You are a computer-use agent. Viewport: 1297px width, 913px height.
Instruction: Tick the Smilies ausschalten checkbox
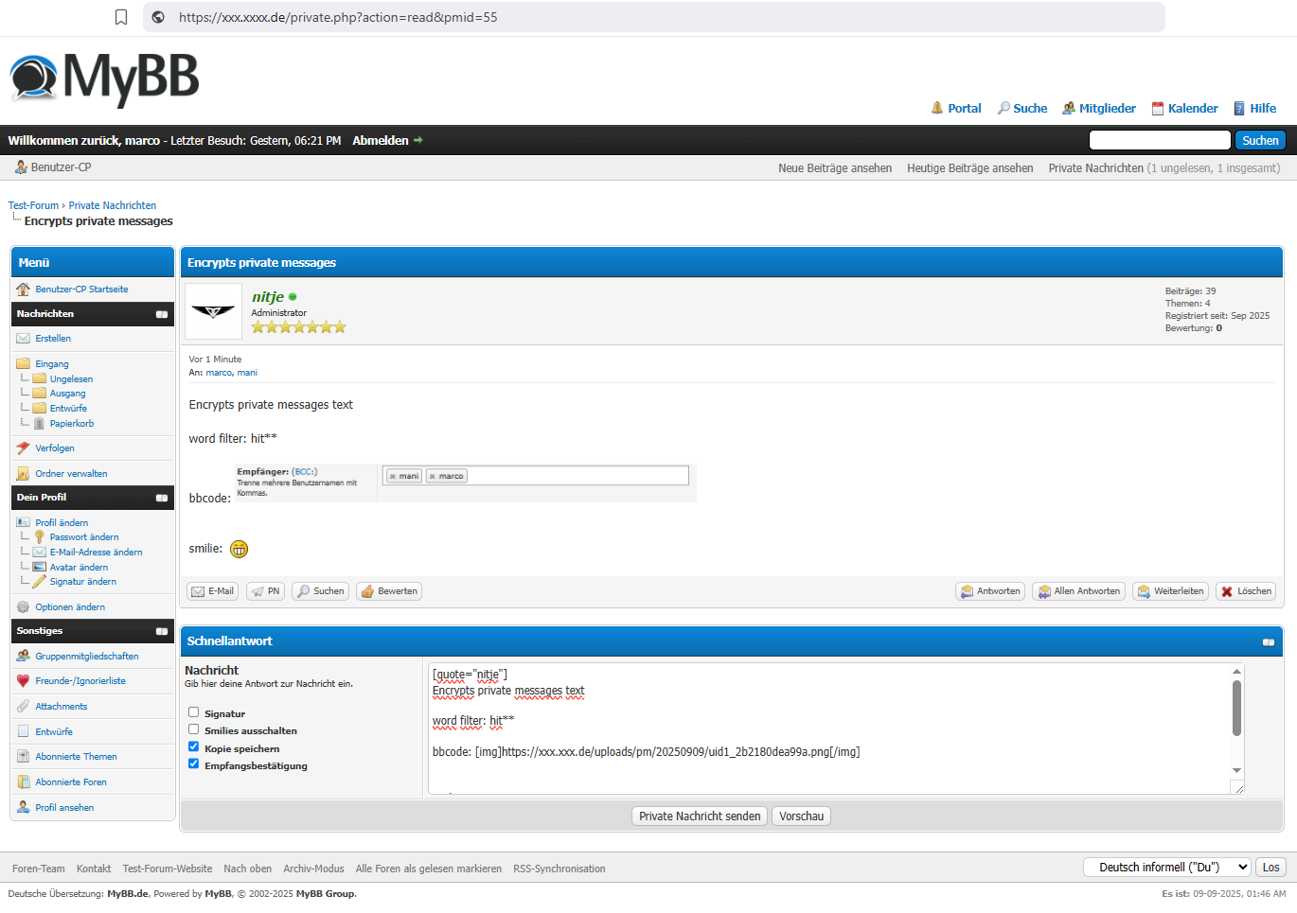193,729
